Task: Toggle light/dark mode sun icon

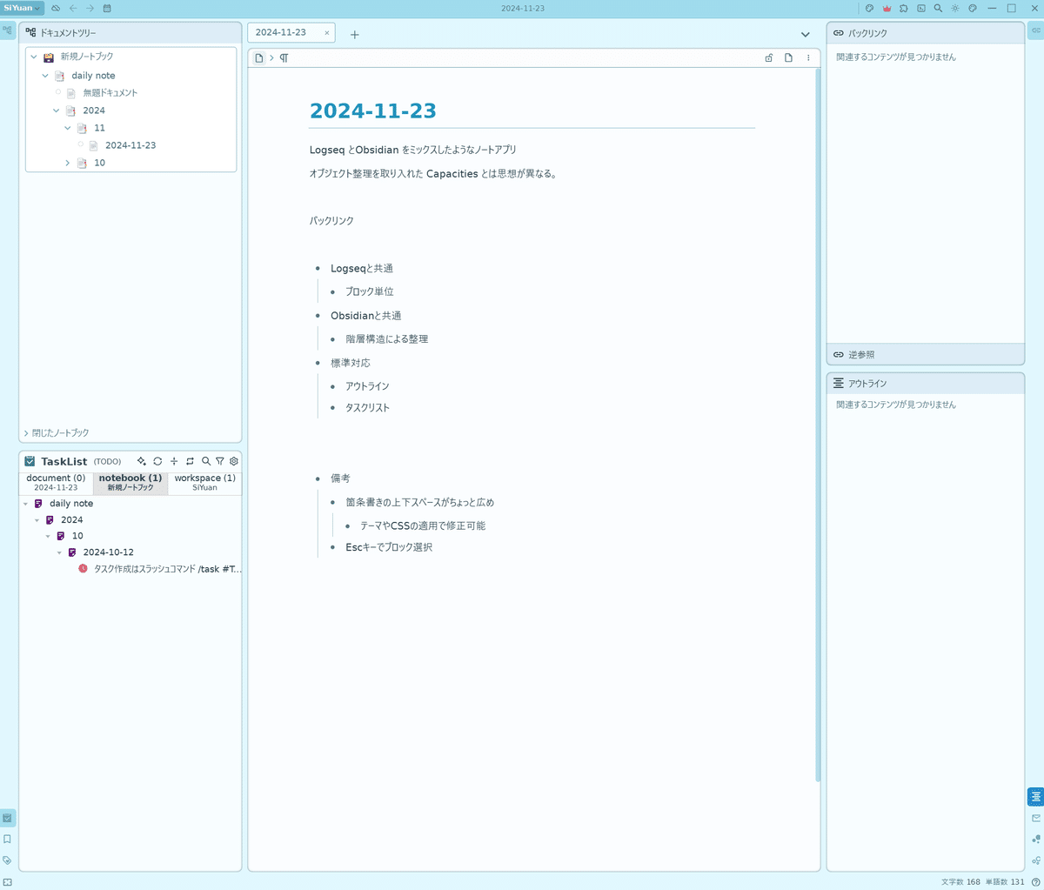Action: click(x=955, y=8)
